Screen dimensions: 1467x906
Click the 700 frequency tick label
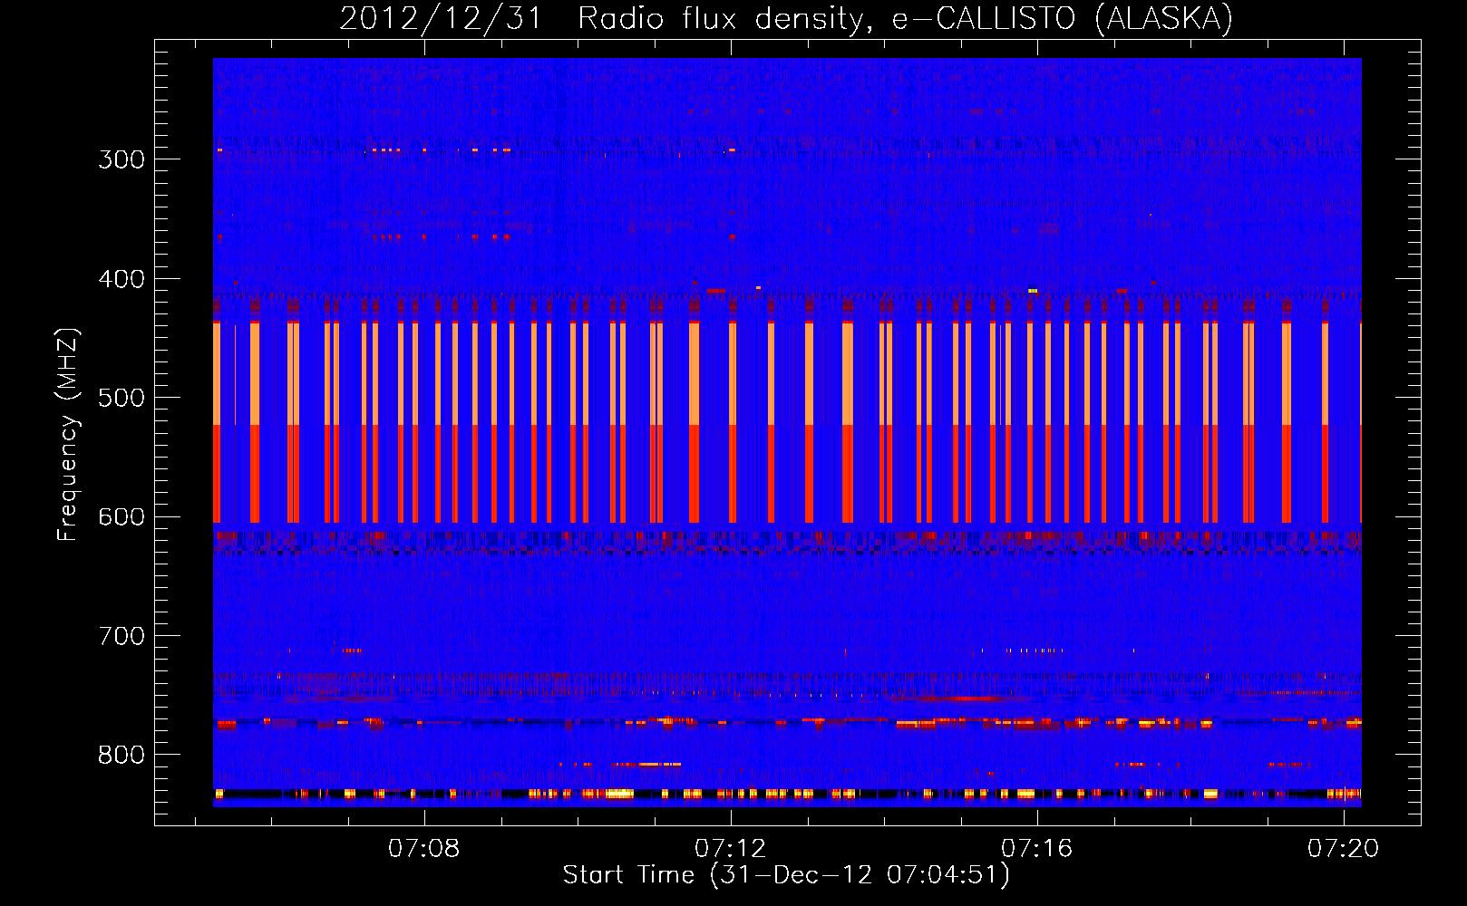coord(121,637)
